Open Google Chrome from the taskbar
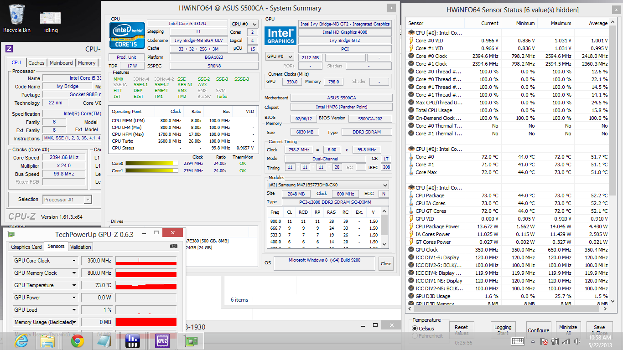623x350 pixels. (77, 341)
